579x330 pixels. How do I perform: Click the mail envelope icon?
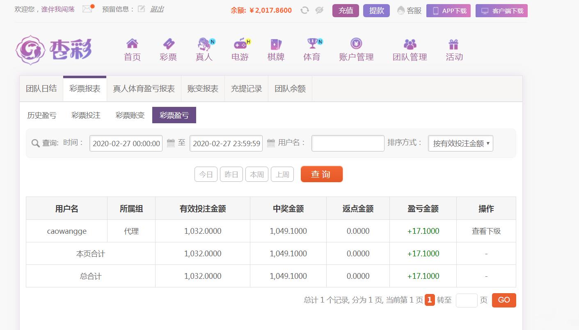click(87, 9)
